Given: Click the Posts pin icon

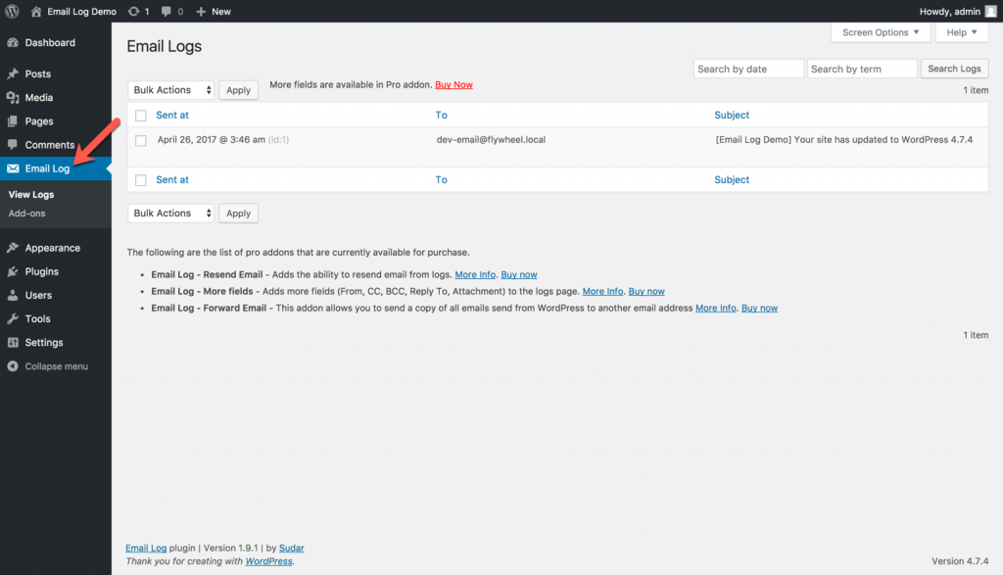Looking at the screenshot, I should (13, 74).
